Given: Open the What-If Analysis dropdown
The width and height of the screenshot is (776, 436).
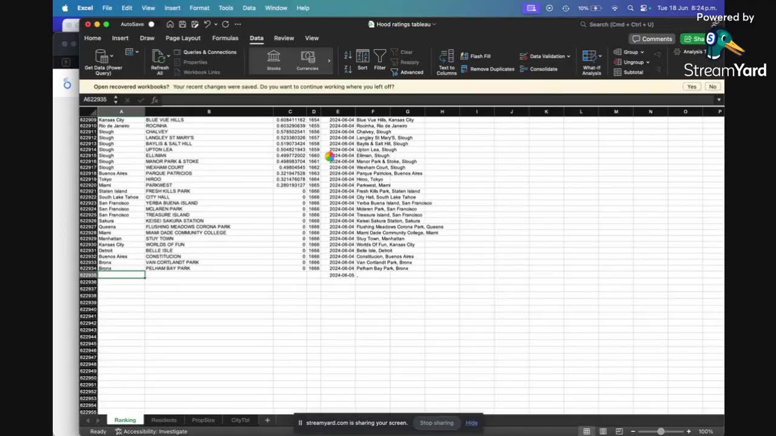Looking at the screenshot, I should pos(600,56).
